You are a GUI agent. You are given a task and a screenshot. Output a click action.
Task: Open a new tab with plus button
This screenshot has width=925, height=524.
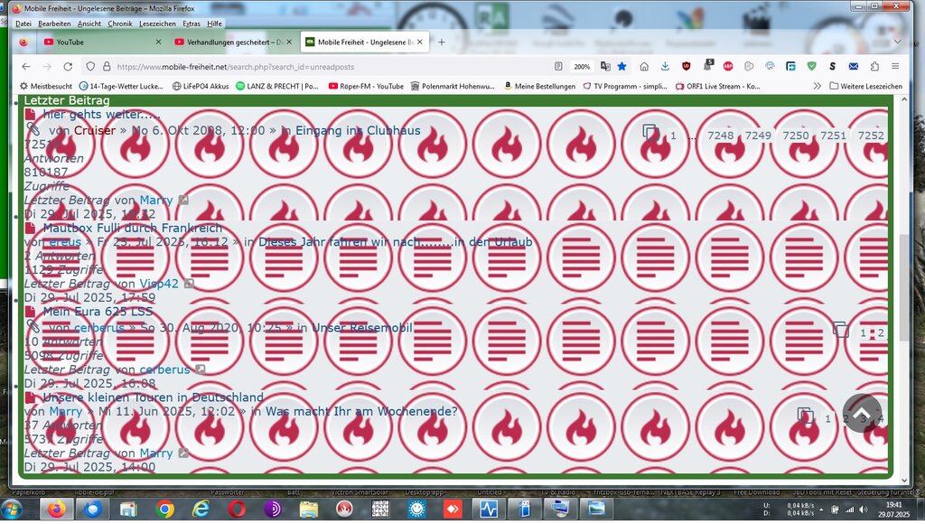coord(441,42)
